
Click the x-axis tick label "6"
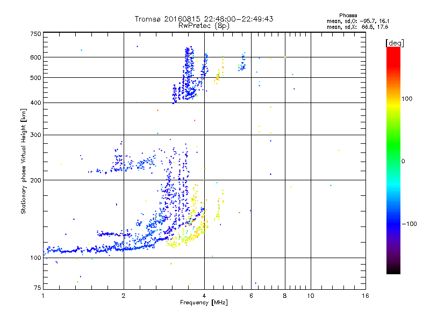tap(251, 296)
